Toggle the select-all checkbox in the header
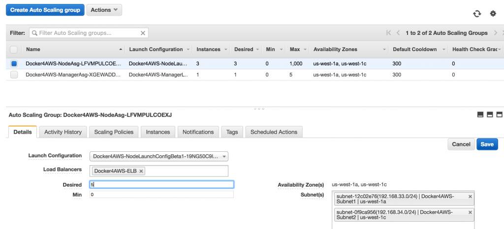This screenshot has height=229, width=504. (14, 50)
